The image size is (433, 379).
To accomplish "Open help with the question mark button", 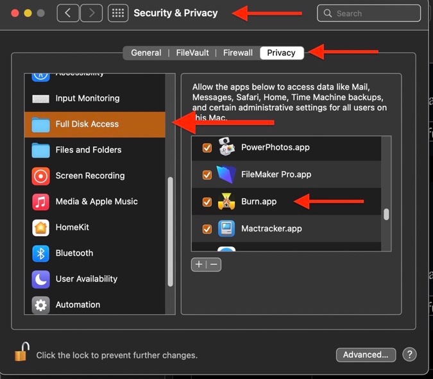I will (x=409, y=354).
